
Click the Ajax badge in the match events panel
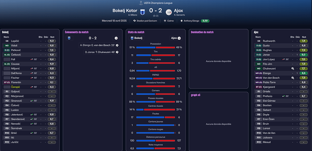tap(116, 38)
